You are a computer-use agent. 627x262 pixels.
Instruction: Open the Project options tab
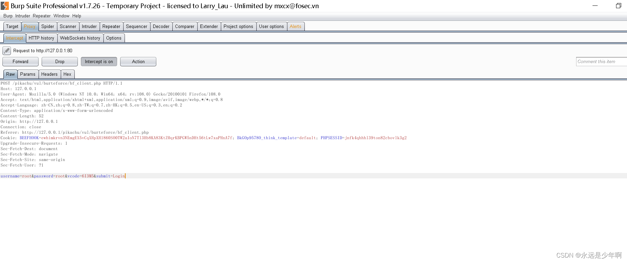point(238,27)
